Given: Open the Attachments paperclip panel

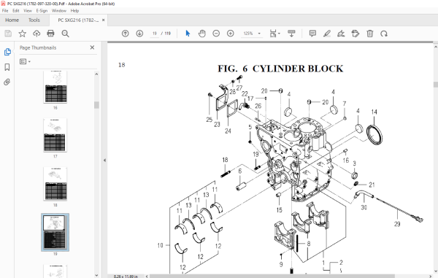Looking at the screenshot, I should tap(7, 82).
